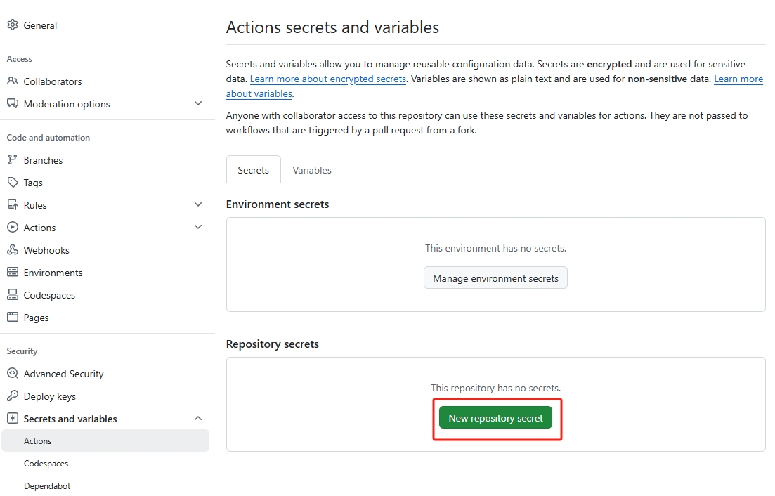The height and width of the screenshot is (496, 775).
Task: Click the New repository secret button
Action: [x=495, y=418]
